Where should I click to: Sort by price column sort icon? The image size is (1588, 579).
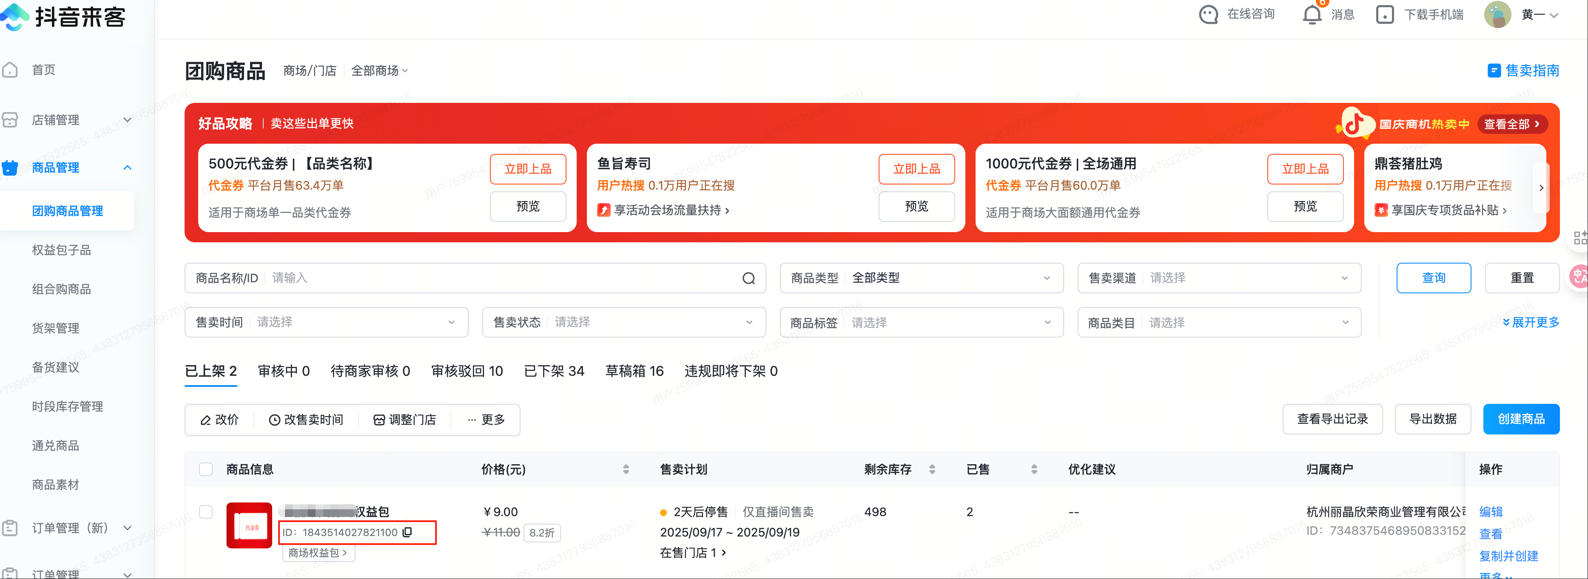tap(626, 469)
